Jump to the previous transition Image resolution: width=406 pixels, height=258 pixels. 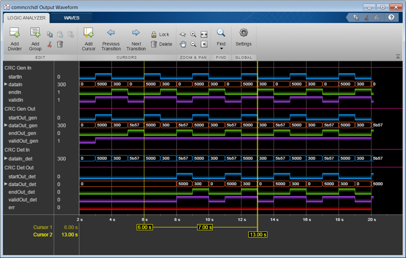click(111, 33)
